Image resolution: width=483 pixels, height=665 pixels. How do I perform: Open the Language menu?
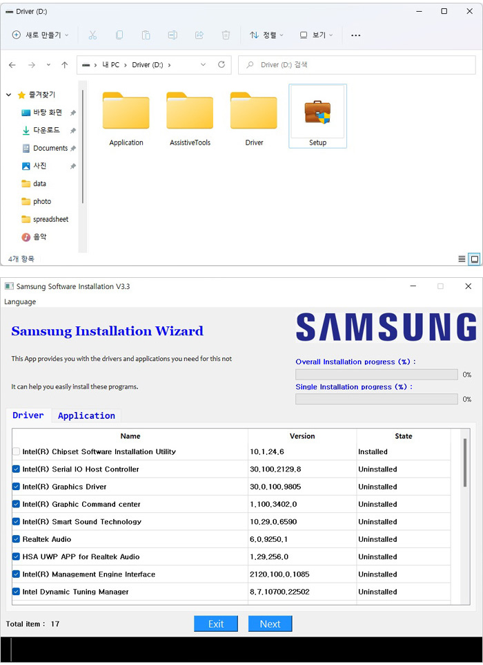20,302
